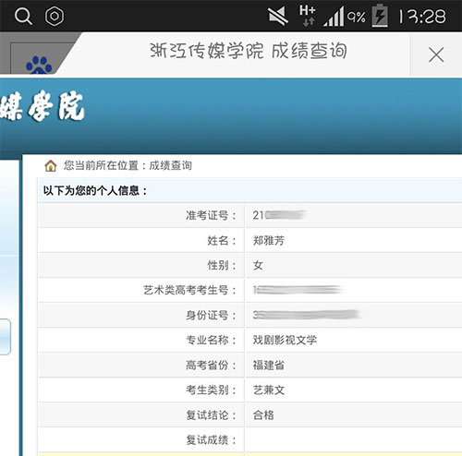Screen dimensions: 462x456
Task: Tap the signal strength bars icon
Action: click(334, 17)
